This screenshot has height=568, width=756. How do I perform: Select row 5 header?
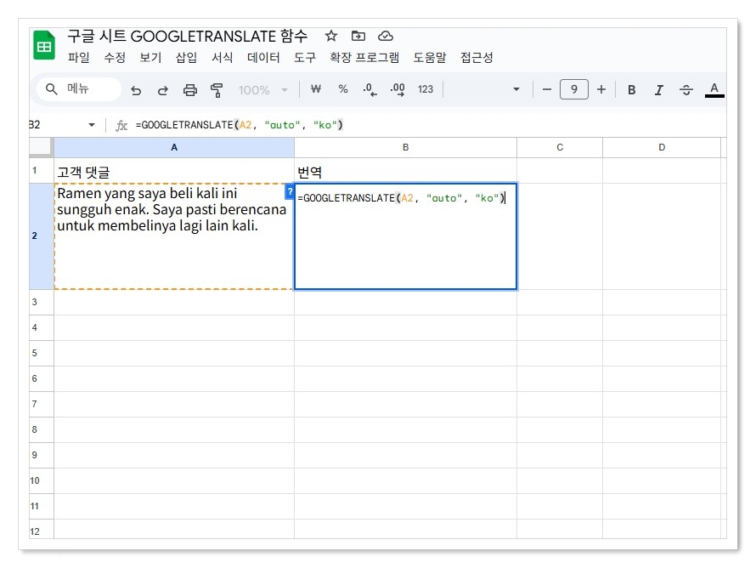[x=41, y=353]
